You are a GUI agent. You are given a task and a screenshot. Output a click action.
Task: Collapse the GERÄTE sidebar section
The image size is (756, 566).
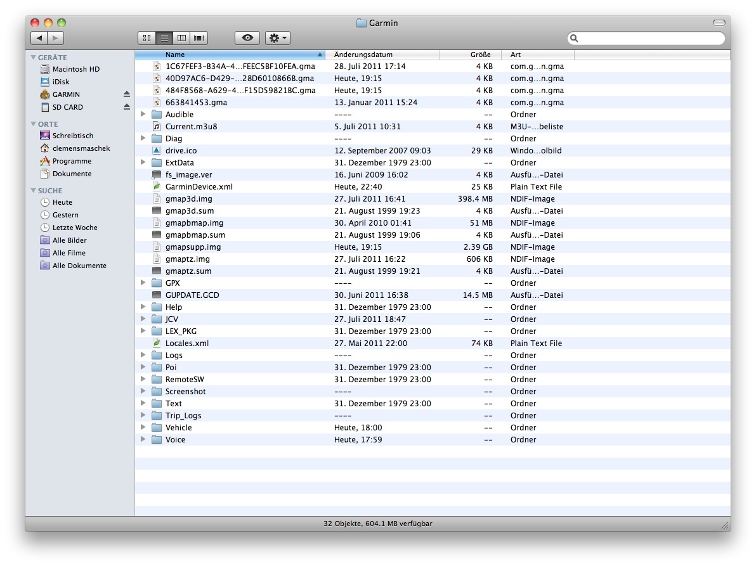[33, 57]
